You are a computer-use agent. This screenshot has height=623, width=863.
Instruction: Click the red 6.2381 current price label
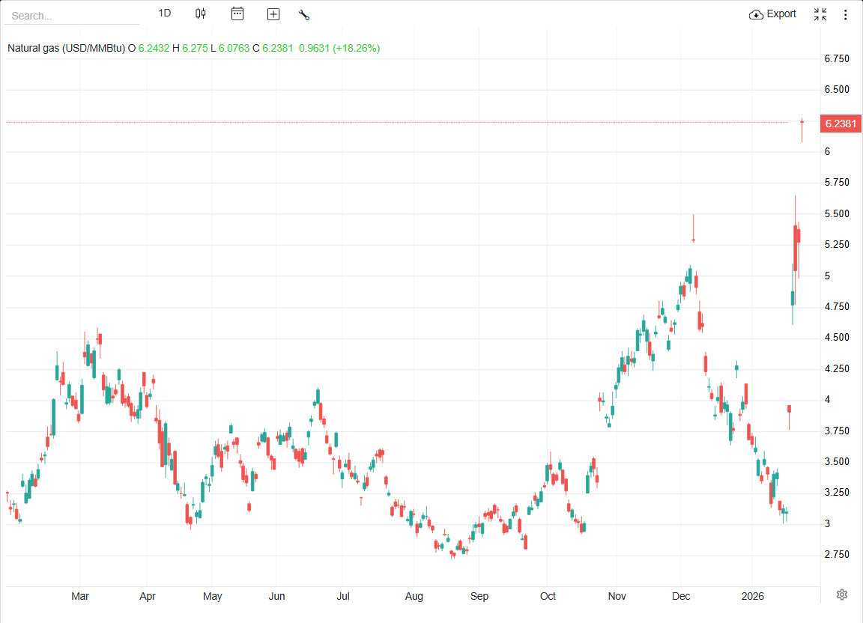[x=841, y=124]
